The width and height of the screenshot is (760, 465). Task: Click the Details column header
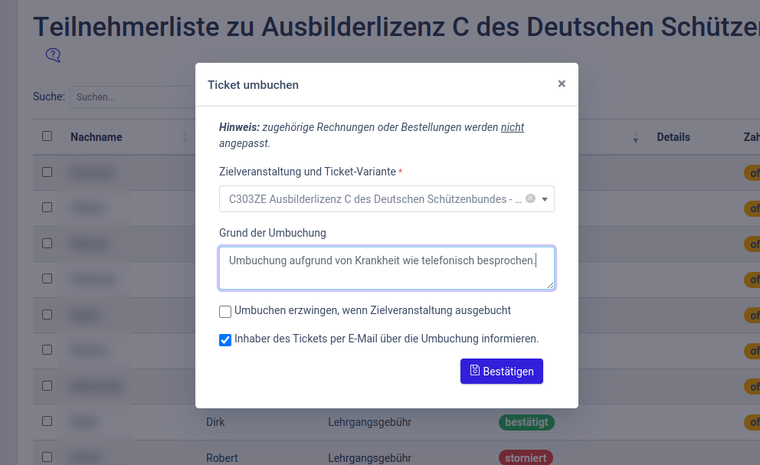[673, 137]
